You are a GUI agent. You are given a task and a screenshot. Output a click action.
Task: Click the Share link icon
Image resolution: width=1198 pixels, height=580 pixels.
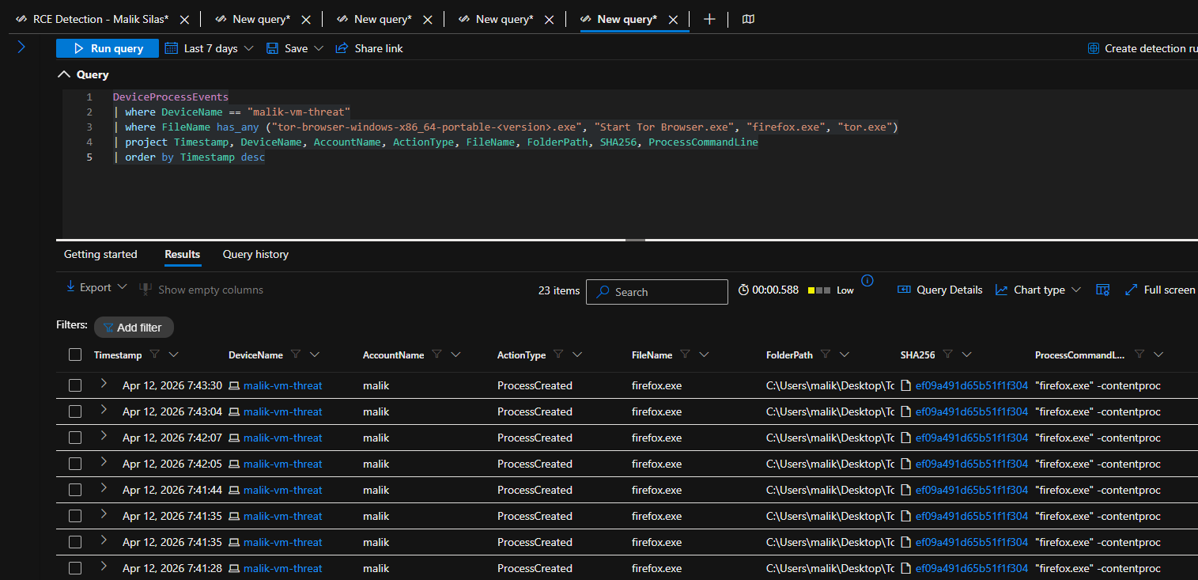342,48
